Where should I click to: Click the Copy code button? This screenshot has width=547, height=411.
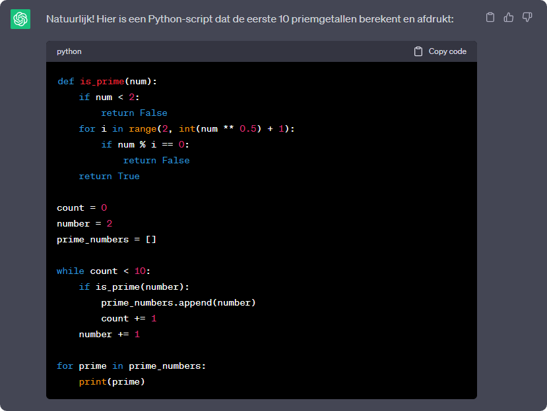tap(440, 51)
